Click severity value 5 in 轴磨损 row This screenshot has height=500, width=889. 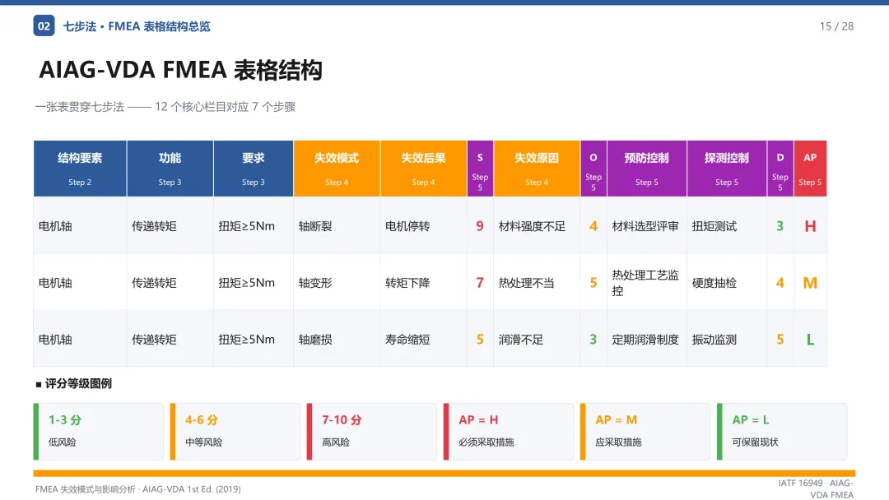[480, 339]
